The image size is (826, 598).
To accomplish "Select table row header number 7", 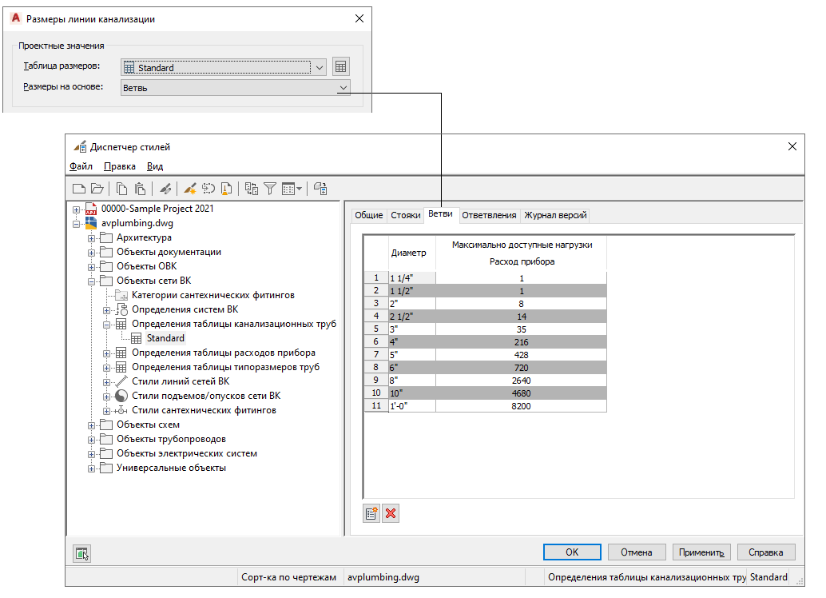I will click(376, 355).
